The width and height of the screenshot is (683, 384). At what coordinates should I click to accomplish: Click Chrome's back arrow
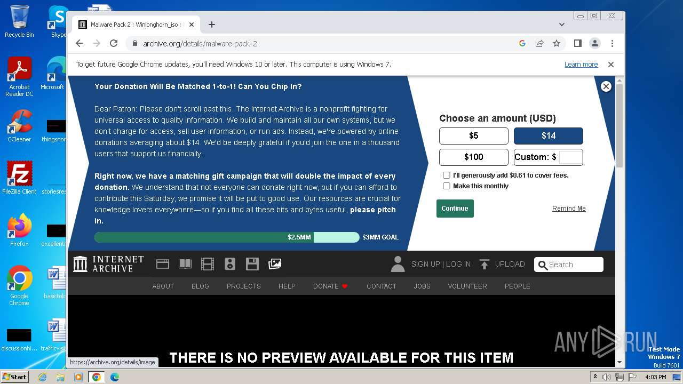tap(80, 44)
